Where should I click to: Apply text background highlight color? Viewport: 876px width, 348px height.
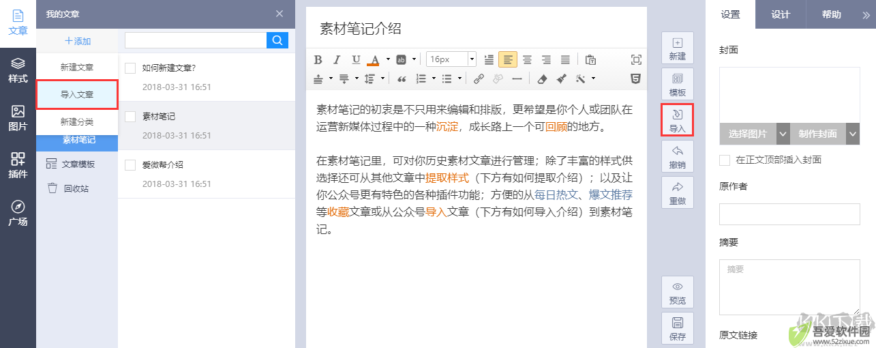(x=402, y=59)
